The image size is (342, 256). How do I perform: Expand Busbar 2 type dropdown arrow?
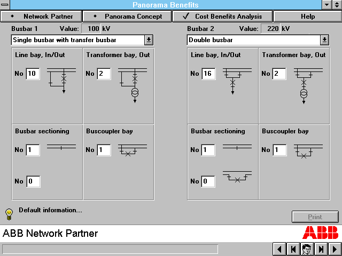click(x=324, y=40)
